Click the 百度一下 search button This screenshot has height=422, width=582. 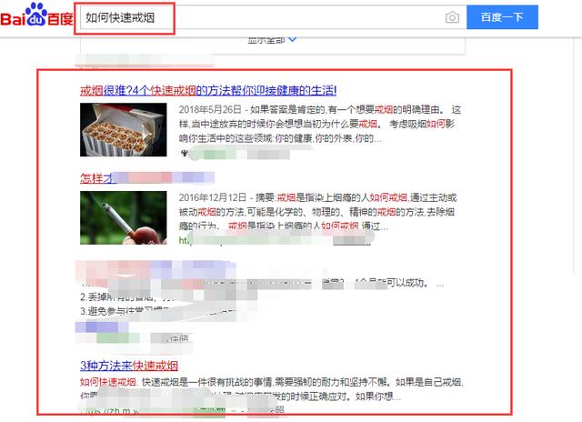coord(502,17)
